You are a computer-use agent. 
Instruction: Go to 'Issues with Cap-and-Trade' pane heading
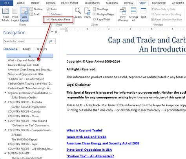pyautogui.click(x=24, y=65)
